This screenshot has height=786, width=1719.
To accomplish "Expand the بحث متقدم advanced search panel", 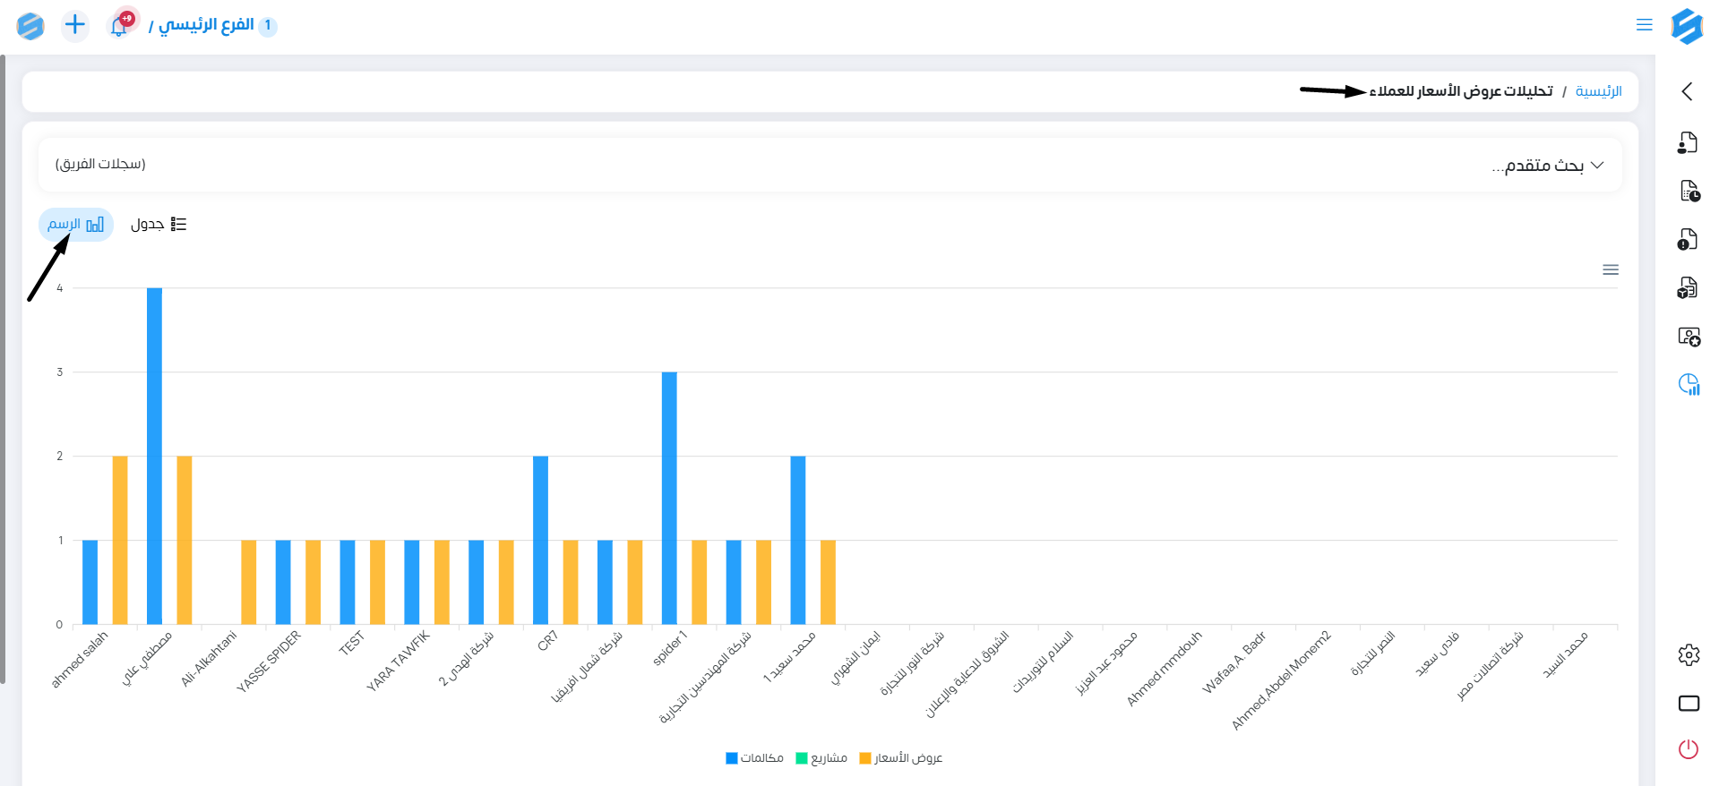I will tap(1547, 166).
